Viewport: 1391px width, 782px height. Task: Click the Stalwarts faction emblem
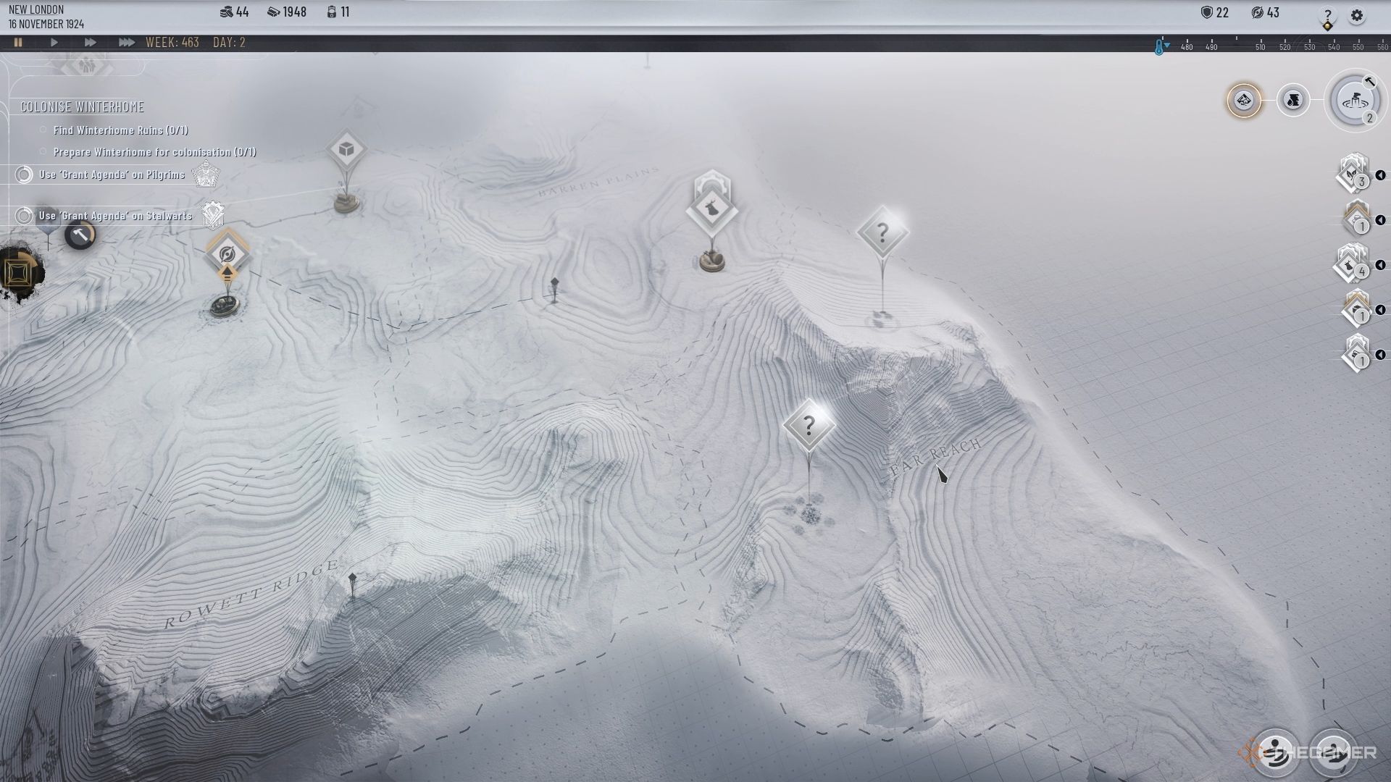coord(212,214)
